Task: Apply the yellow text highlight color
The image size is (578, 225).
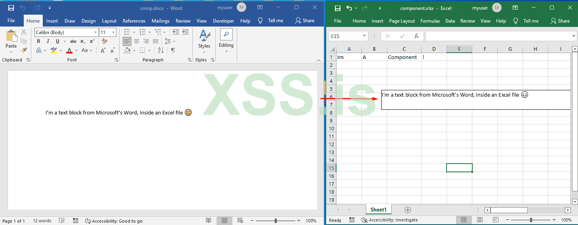Action: tap(54, 50)
